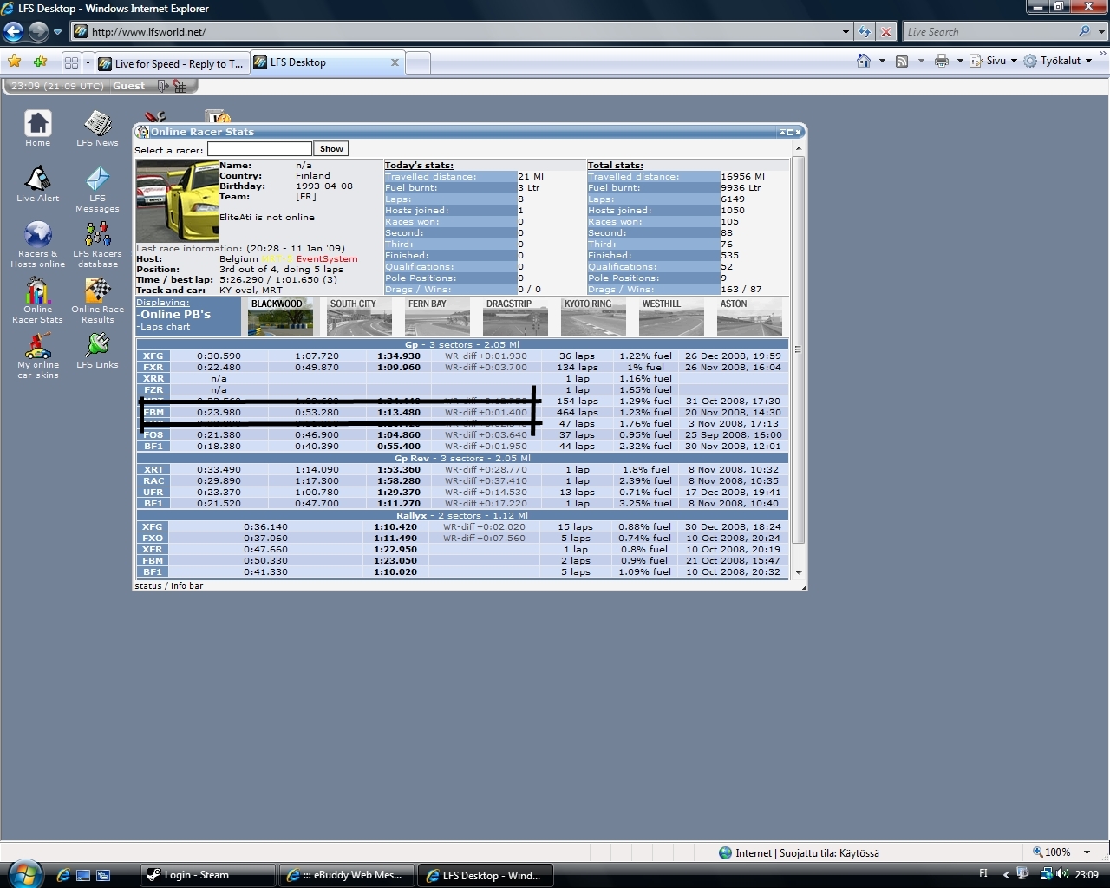Show hidden system tray icons chevron
The width and height of the screenshot is (1110, 888).
tap(1006, 874)
